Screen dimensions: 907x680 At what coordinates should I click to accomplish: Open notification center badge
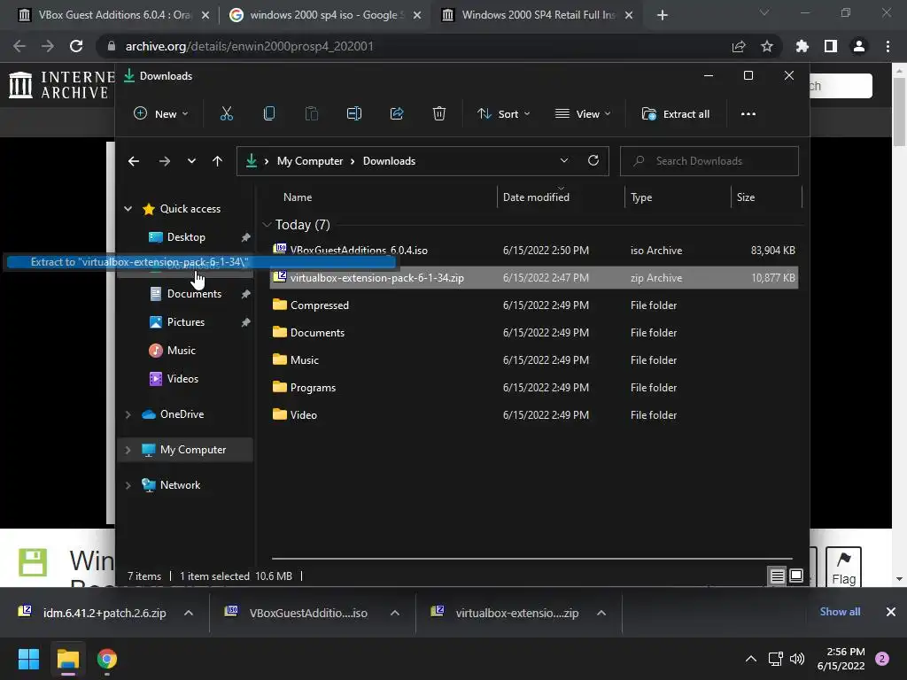882,659
